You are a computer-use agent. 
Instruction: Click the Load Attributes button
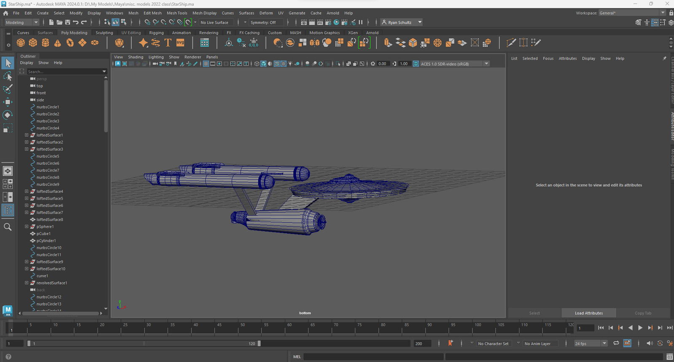pyautogui.click(x=588, y=313)
